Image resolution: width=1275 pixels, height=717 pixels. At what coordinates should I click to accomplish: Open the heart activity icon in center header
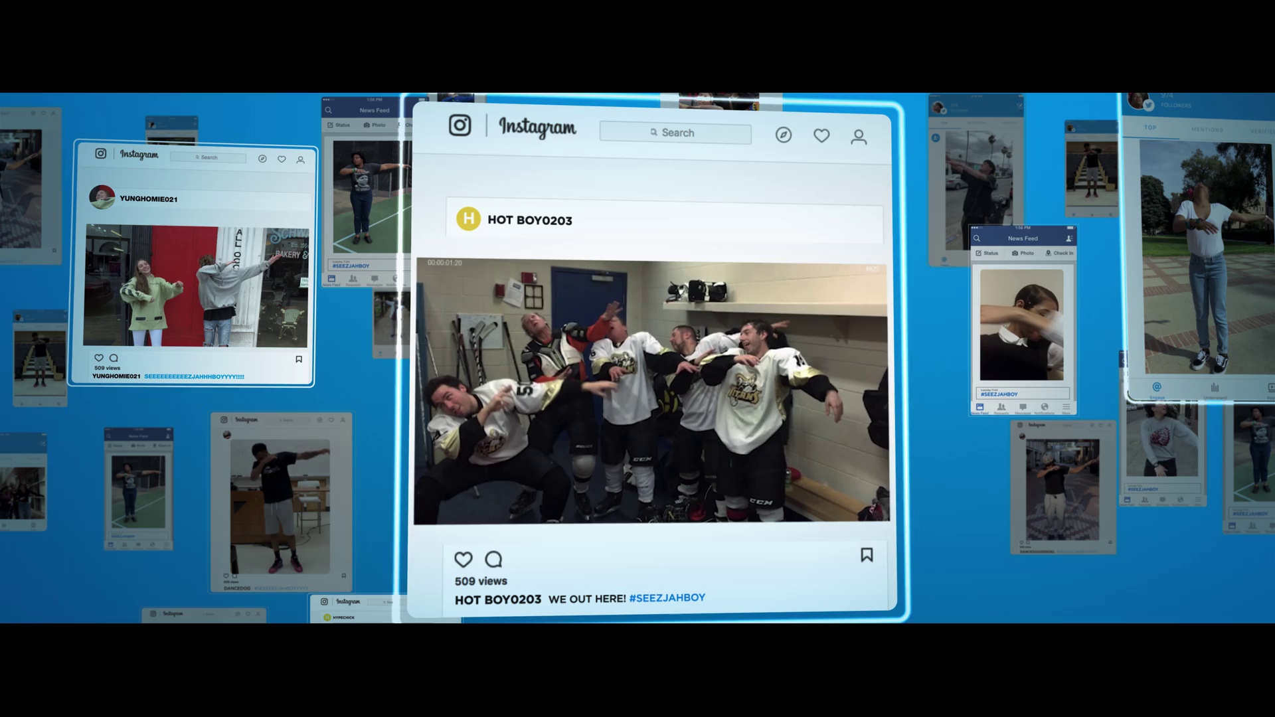(821, 136)
